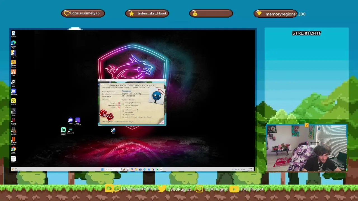Tick socially awkward interpretive dancer checkbox
This screenshot has width=358, height=201.
pyautogui.click(x=123, y=117)
